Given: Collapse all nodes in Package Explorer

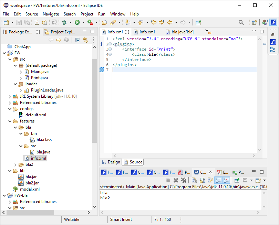Looking at the screenshot, I should pyautogui.click(x=78, y=40).
